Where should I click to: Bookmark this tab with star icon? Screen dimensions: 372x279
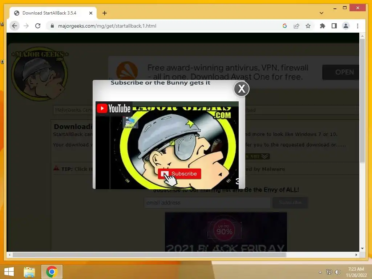308,26
